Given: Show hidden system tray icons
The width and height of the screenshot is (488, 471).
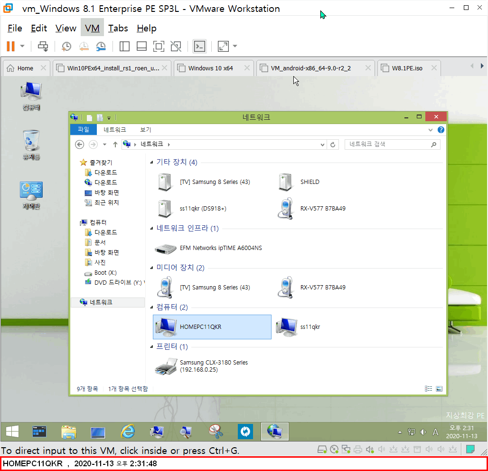Looking at the screenshot, I should pos(400,432).
